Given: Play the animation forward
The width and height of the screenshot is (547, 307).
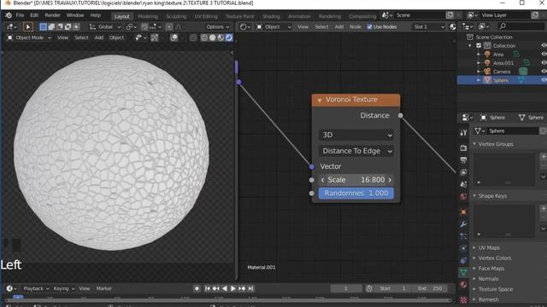Looking at the screenshot, I should 233,288.
